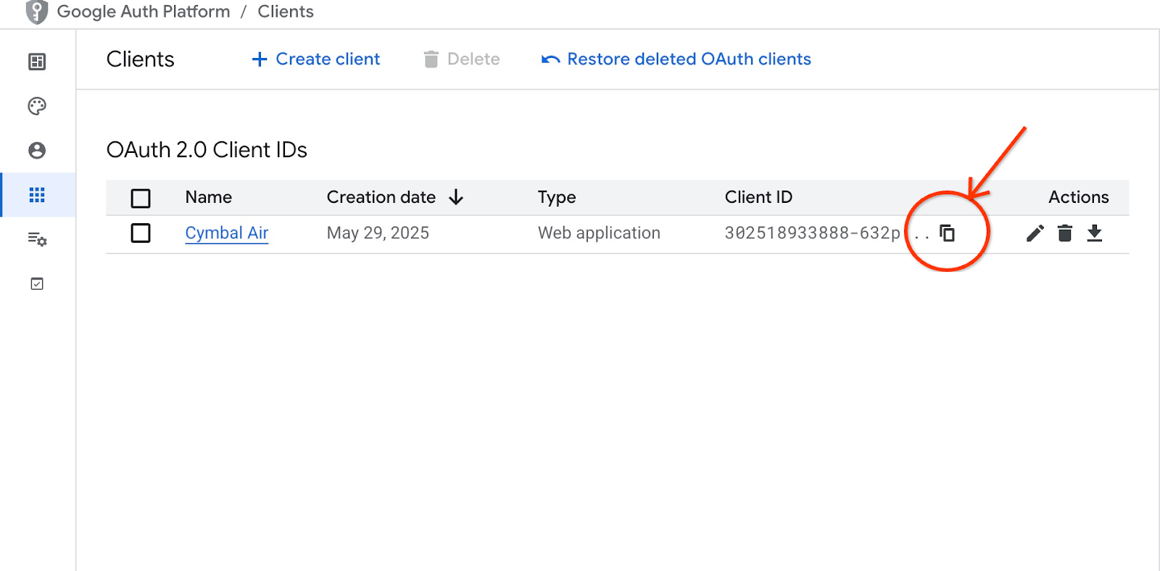Click the Google Auth Platform breadcrumb

tap(144, 12)
